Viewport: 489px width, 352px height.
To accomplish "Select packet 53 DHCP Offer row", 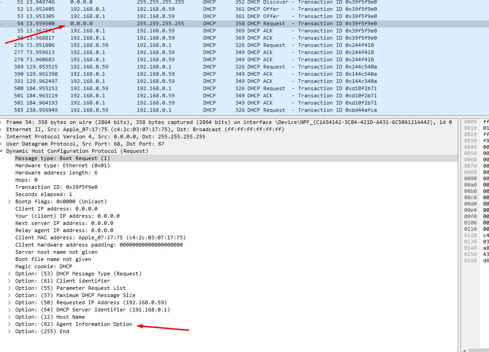I will [245, 16].
